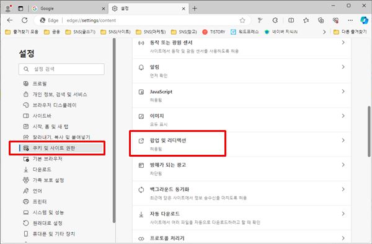The height and width of the screenshot is (244, 372).
Task: Open a new tab with plus
Action: (195, 9)
